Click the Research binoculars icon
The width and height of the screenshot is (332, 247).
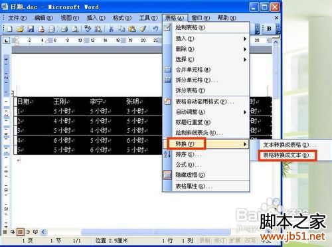[x=98, y=29]
